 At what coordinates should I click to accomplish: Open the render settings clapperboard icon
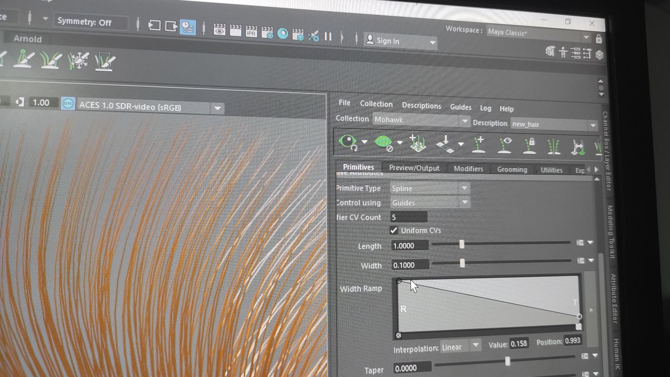(x=267, y=33)
